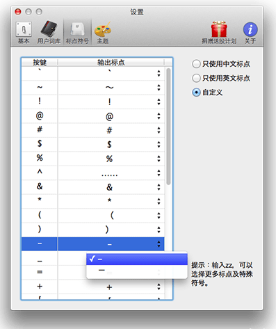Viewport: 276px width, 329px height.
Task: Open output dropdown for the ) key row
Action: (159, 230)
